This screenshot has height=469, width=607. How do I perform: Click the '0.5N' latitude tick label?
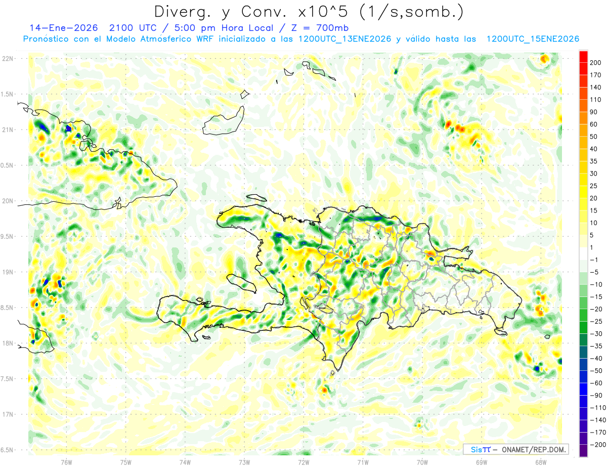[8, 165]
